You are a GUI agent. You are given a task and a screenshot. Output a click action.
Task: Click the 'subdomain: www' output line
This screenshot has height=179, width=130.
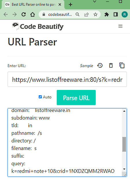(x=31, y=118)
